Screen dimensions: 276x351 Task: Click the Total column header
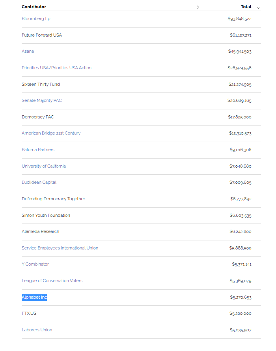(x=246, y=7)
